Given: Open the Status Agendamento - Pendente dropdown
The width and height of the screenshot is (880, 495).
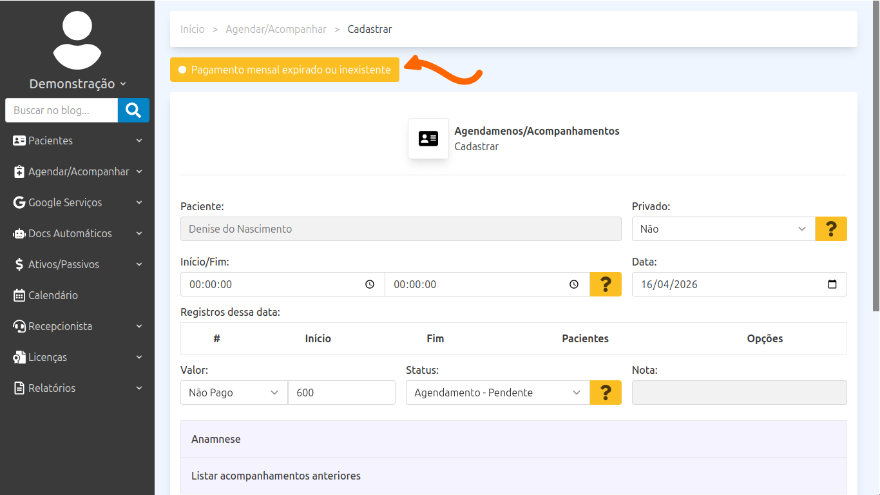Looking at the screenshot, I should pos(497,393).
